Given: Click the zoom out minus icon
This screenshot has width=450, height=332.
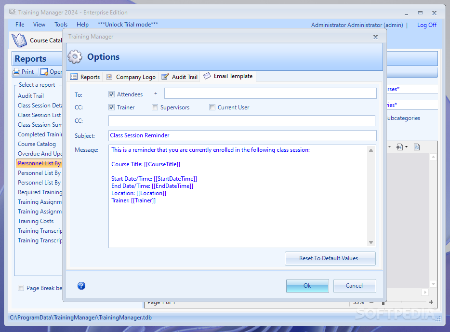Looking at the screenshot, I should [x=371, y=302].
